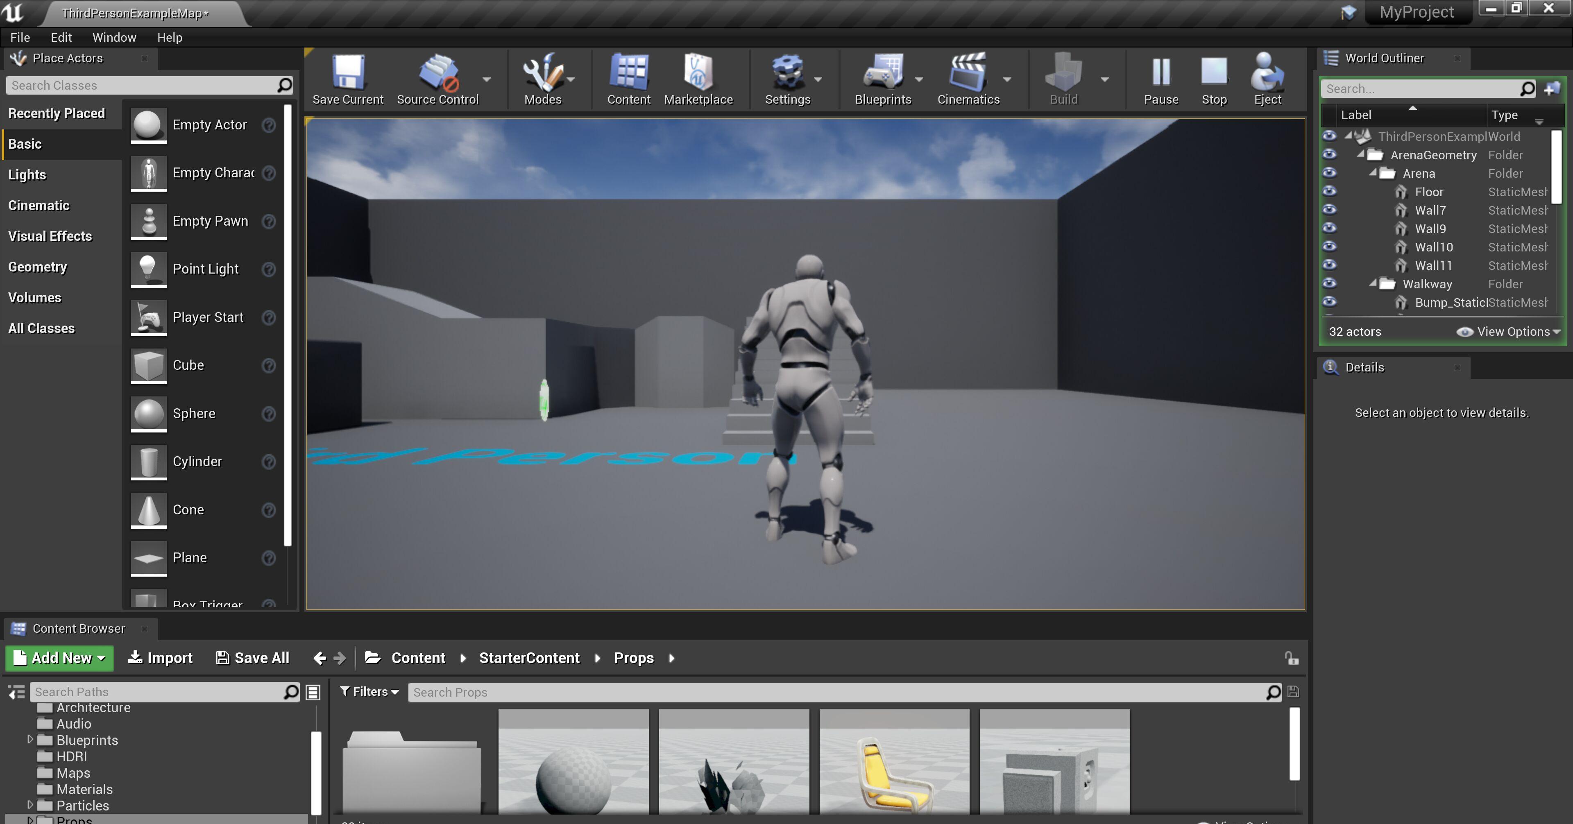Open the Blueprints dropdown arrow

pos(919,79)
